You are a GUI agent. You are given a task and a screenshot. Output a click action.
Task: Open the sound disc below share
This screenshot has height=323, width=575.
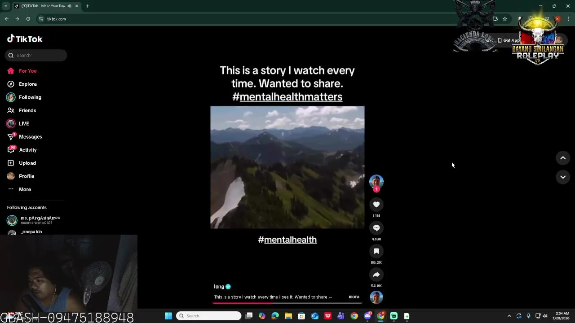[376, 297]
